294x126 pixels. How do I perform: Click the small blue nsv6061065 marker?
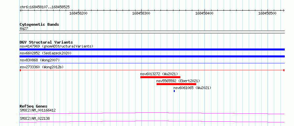click(174, 91)
